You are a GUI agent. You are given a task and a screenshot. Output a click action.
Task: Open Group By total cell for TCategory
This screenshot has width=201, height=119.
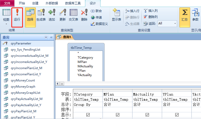click(x=88, y=105)
